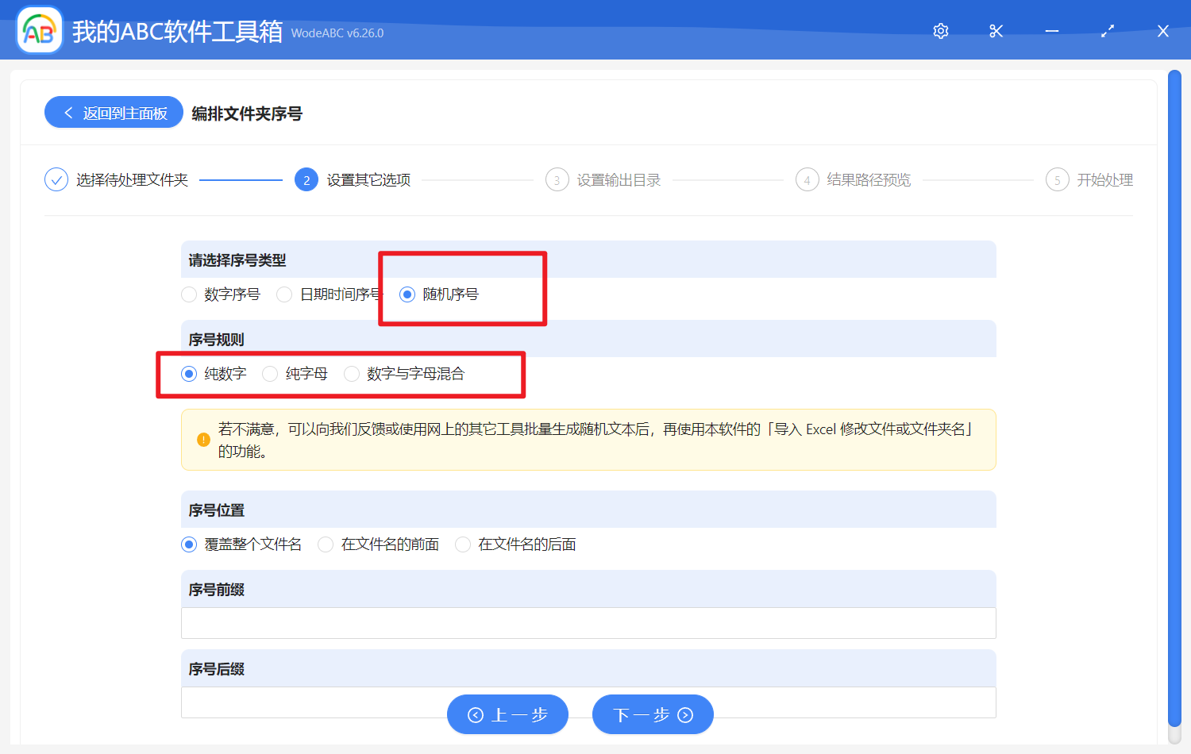Click the checkmark icon on step 选择待处理文件夹
This screenshot has height=754, width=1191.
click(56, 179)
